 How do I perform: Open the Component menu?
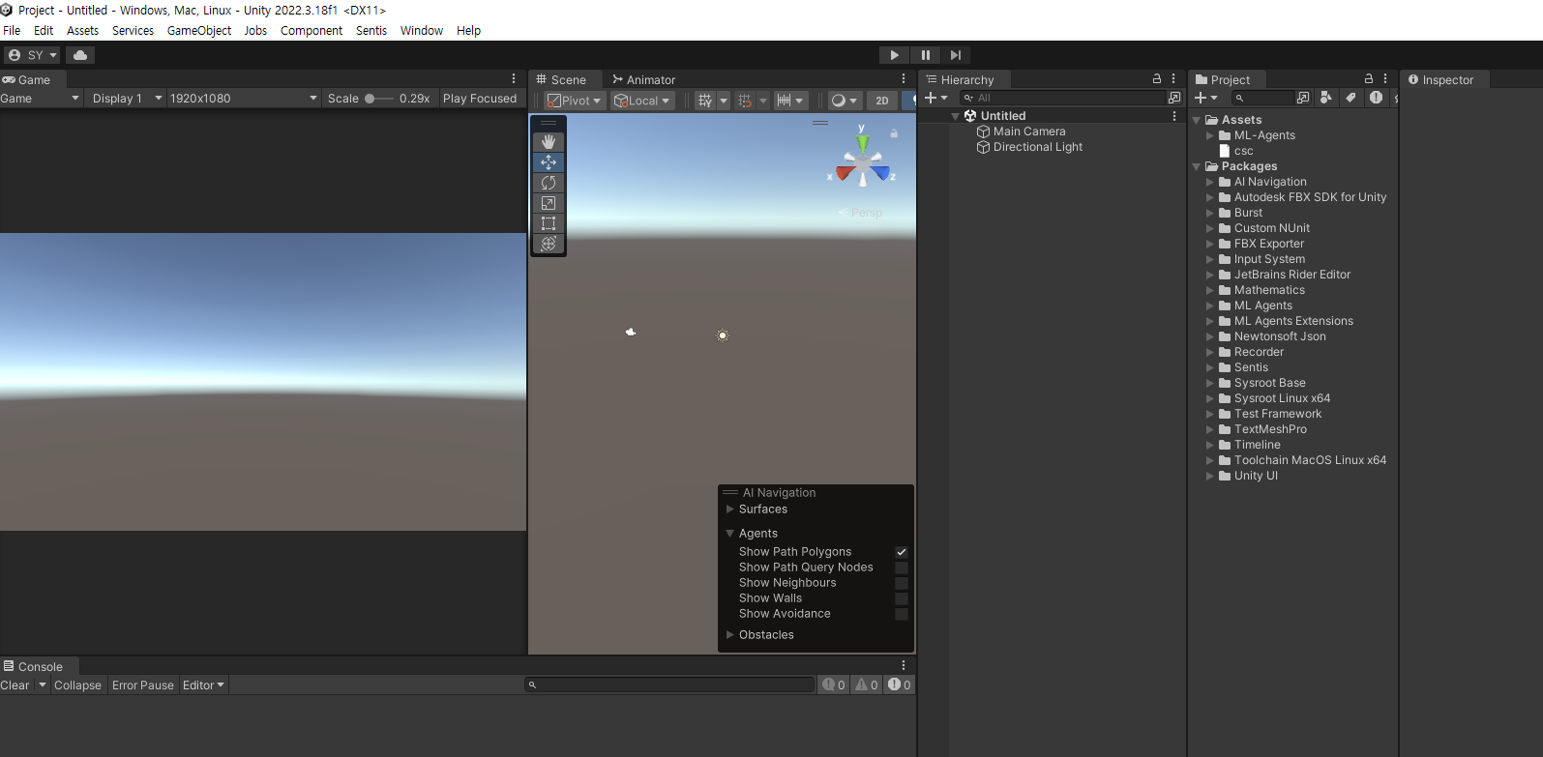click(x=312, y=31)
